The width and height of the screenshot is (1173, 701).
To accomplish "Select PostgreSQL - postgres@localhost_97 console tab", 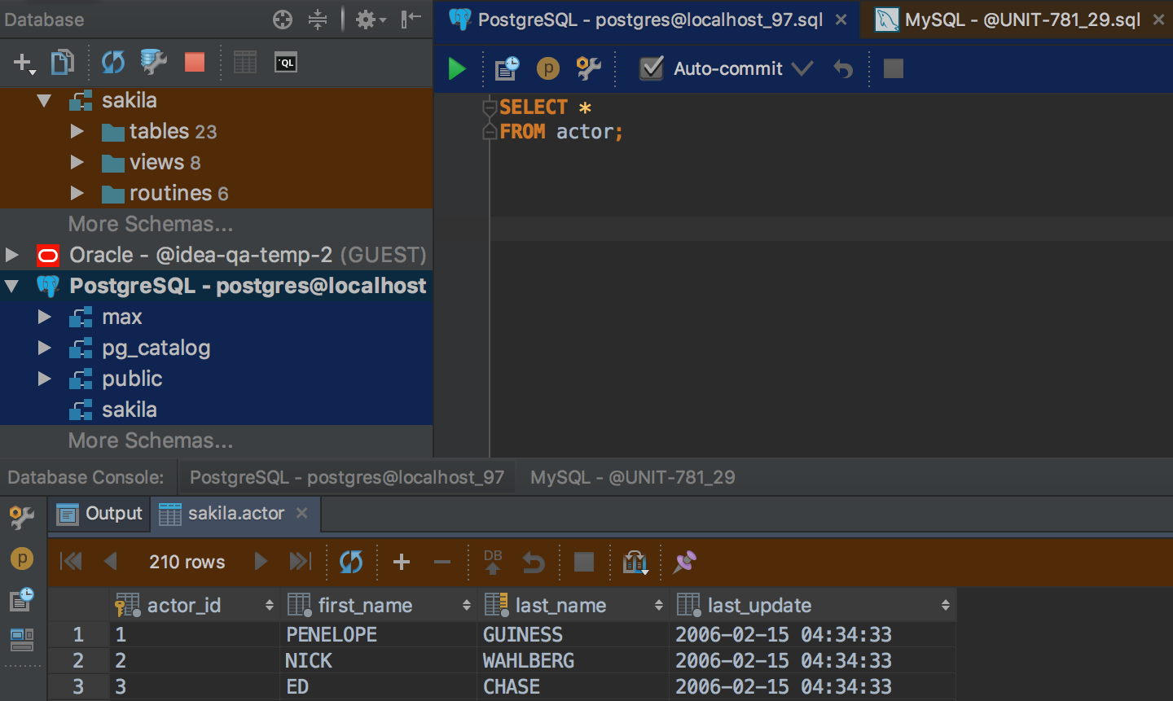I will click(347, 477).
